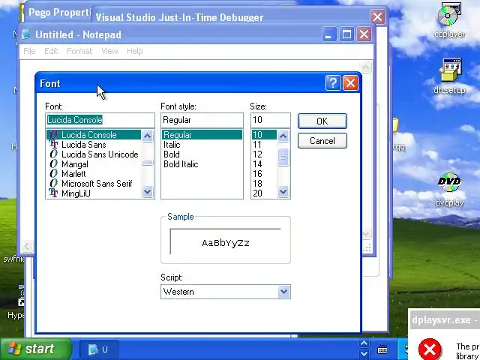Select Mangal in the font list

pos(94,164)
